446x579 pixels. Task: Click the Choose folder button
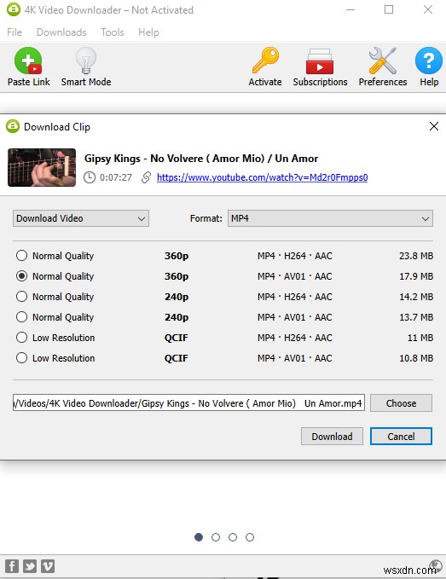click(x=401, y=402)
